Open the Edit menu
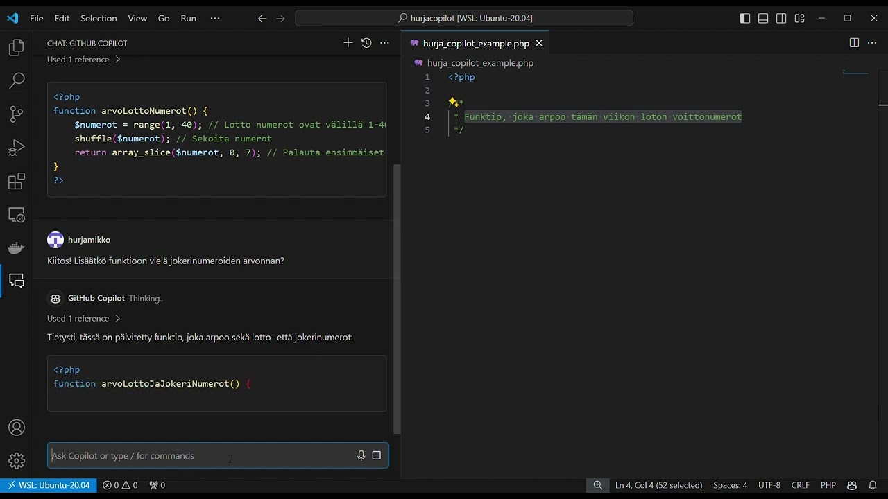Viewport: 888px width, 499px height. pyautogui.click(x=62, y=19)
